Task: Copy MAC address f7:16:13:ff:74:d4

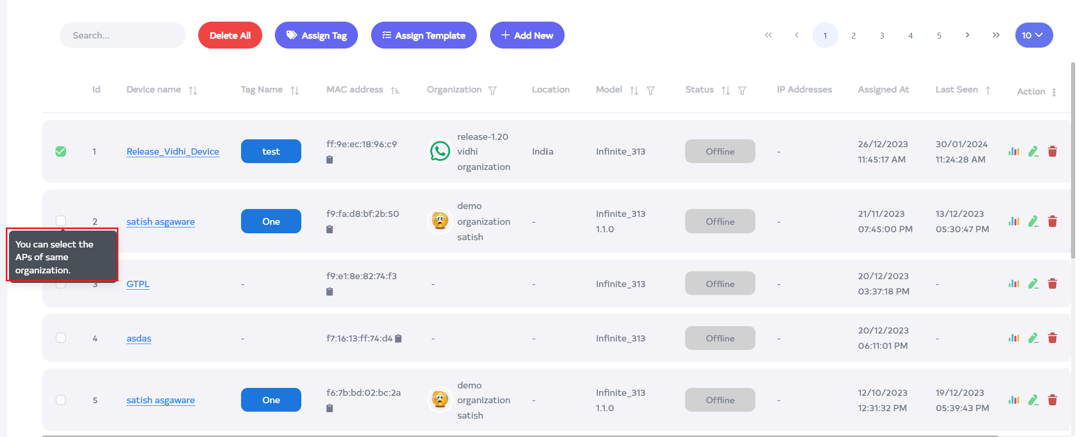Action: pyautogui.click(x=399, y=338)
